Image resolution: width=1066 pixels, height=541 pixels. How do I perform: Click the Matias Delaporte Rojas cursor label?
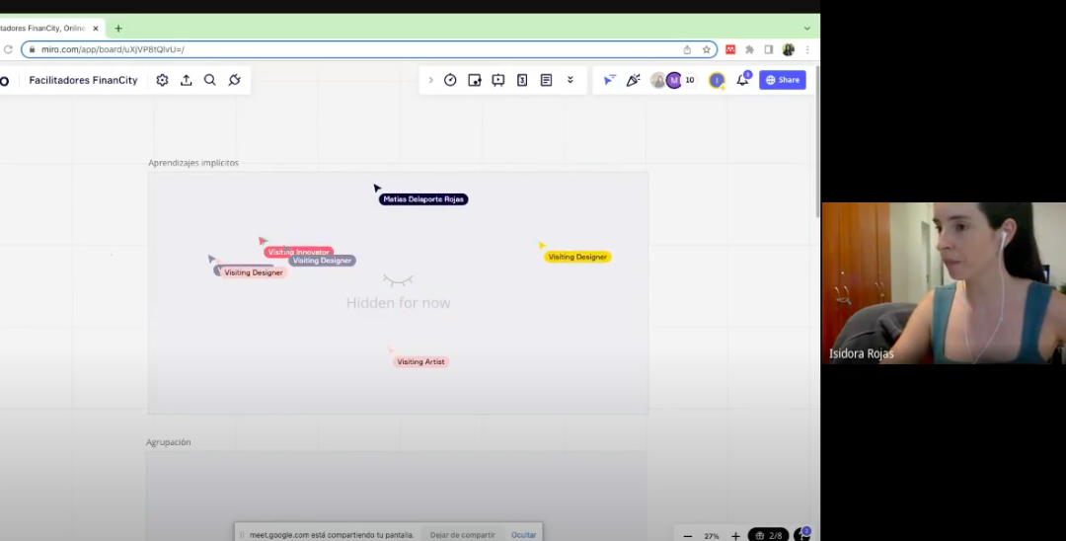pos(422,199)
